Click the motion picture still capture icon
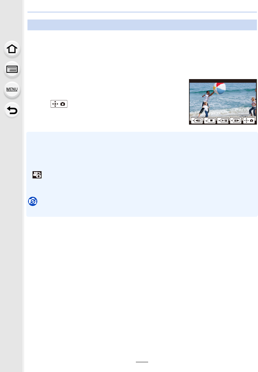Image resolution: width=258 pixels, height=372 pixels. click(37, 174)
